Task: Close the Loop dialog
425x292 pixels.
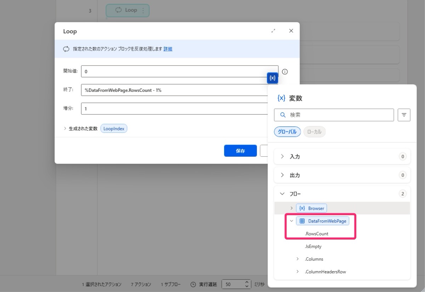Action: [x=291, y=31]
